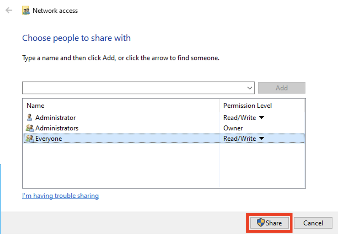The image size is (338, 234).
Task: Click the Everyone group icon
Action: [x=29, y=138]
